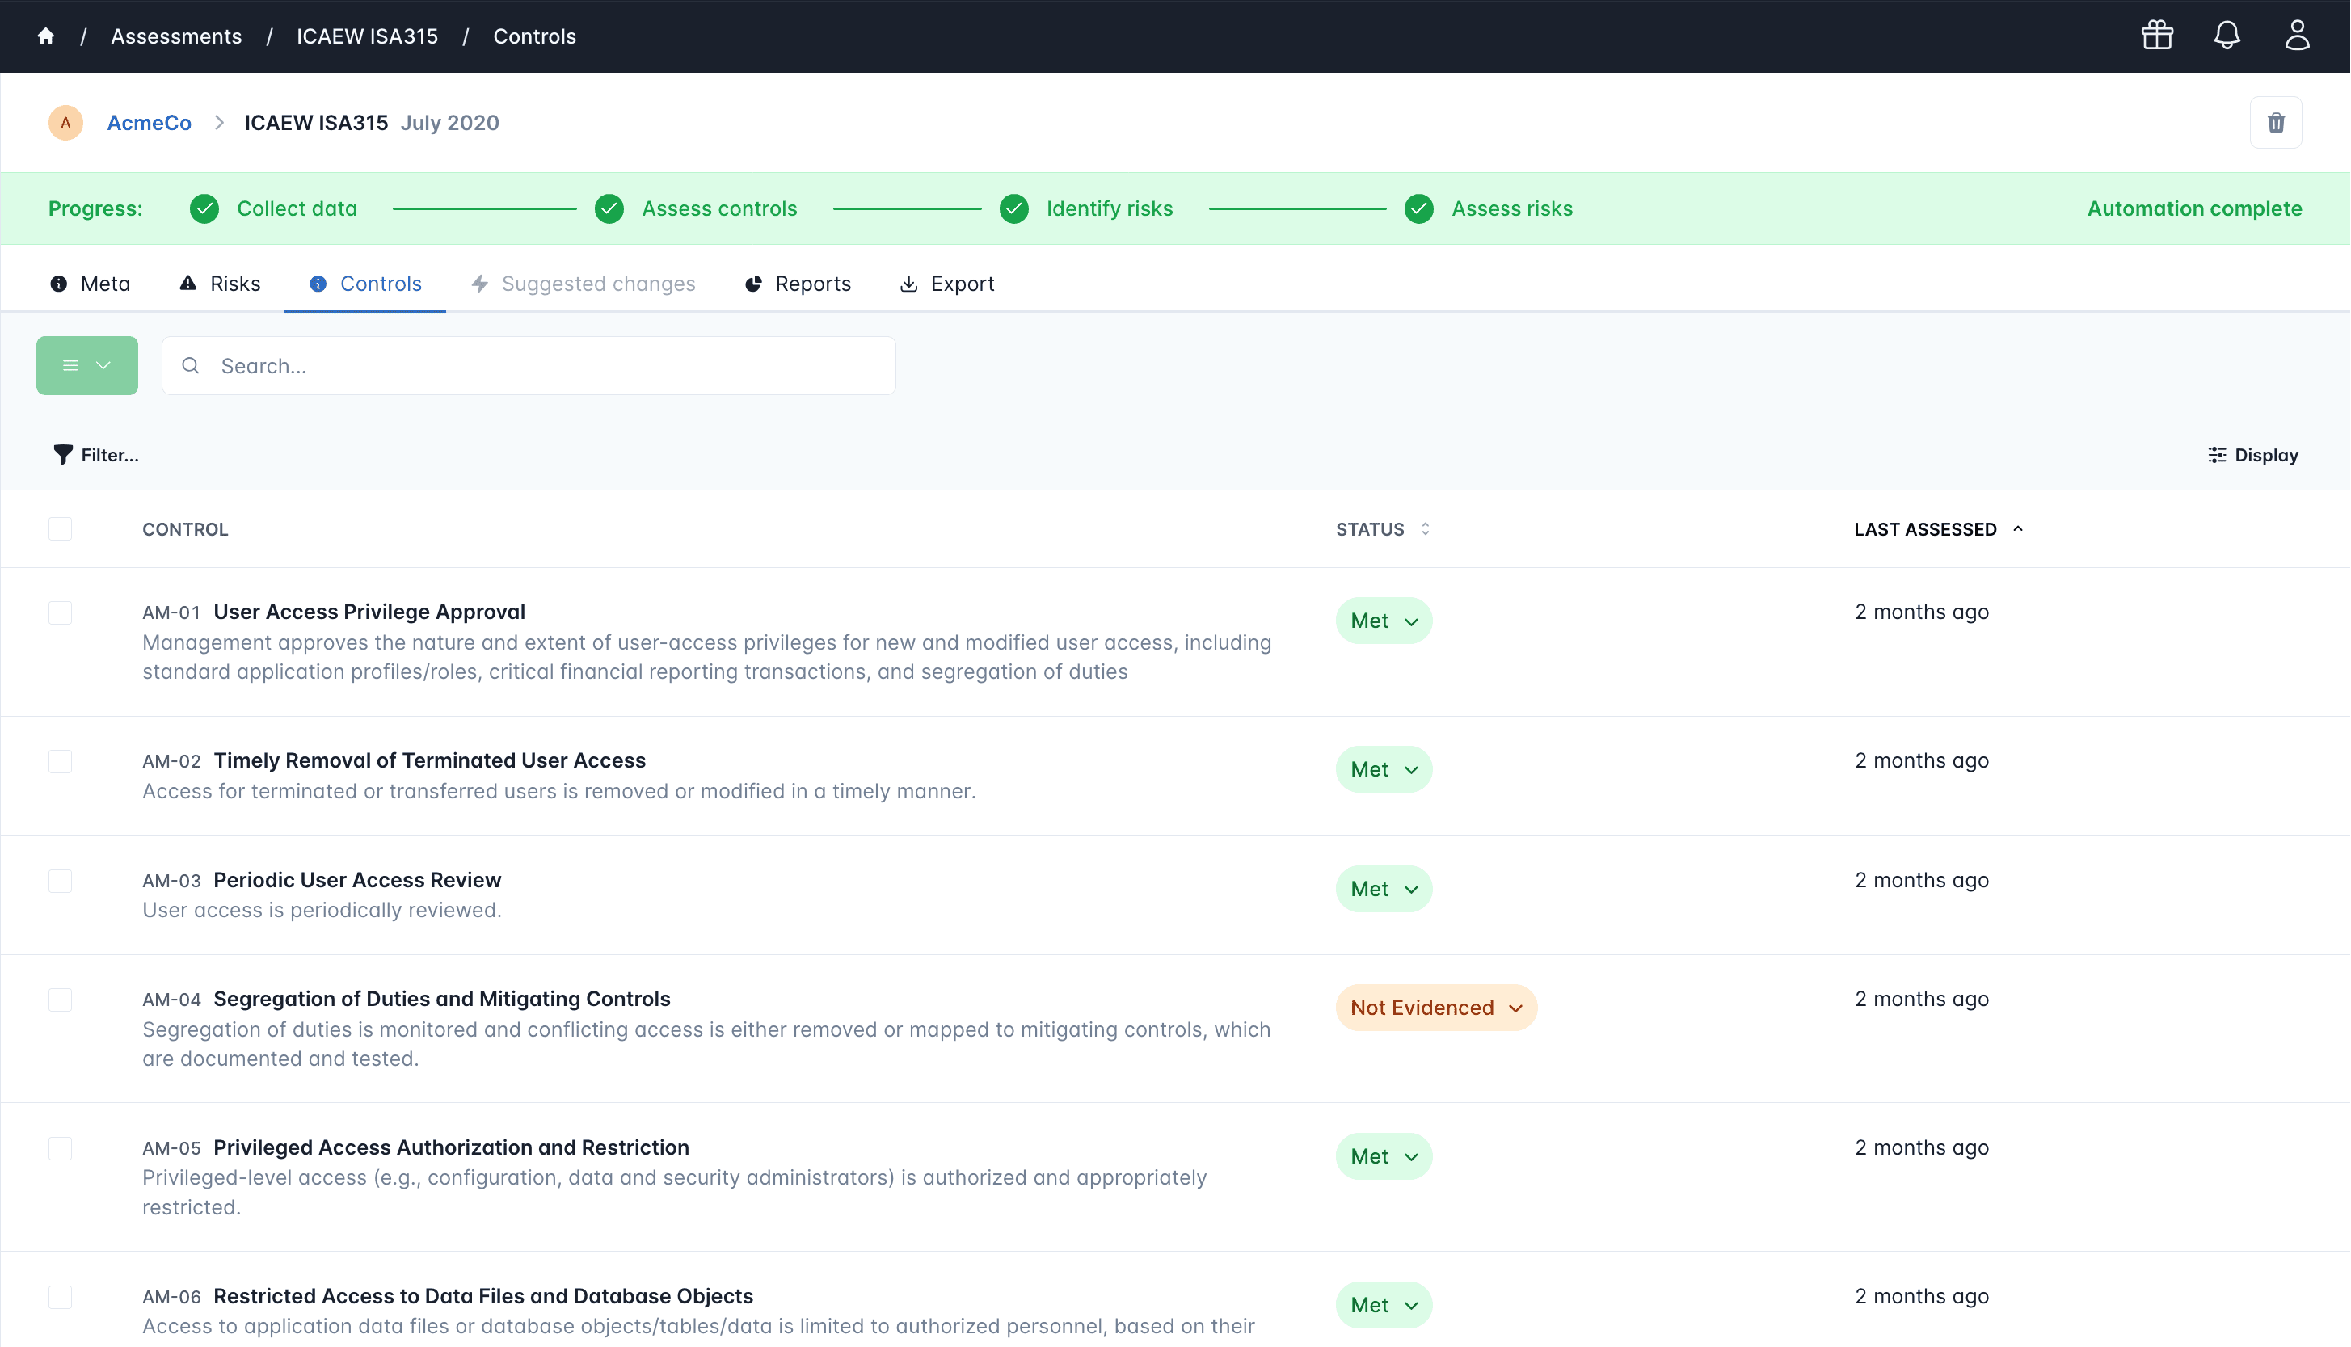Open the notifications bell
This screenshot has height=1347, width=2351.
[x=2226, y=36]
